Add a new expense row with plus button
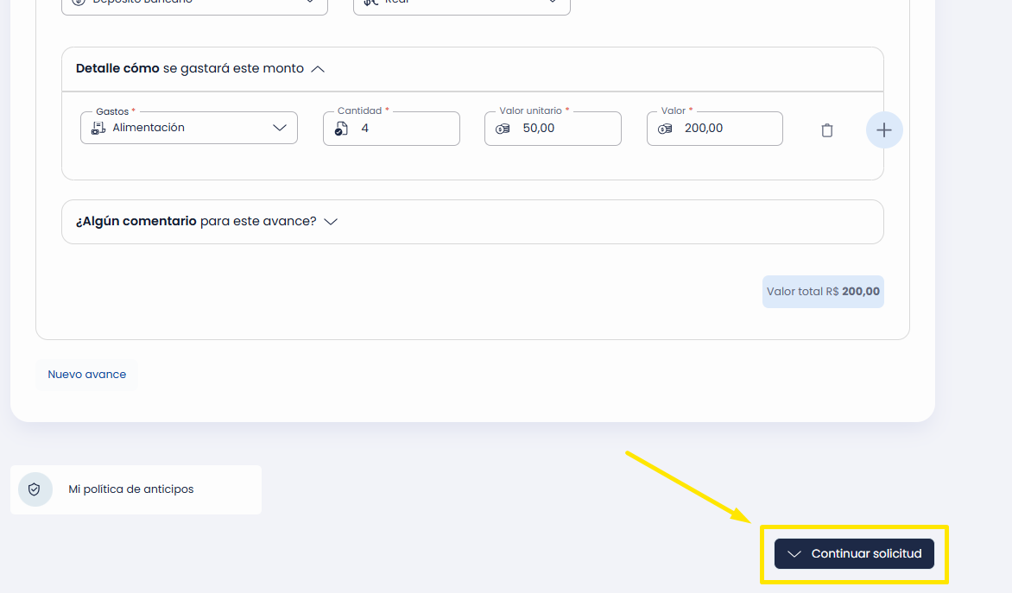This screenshot has width=1012, height=593. [x=883, y=130]
